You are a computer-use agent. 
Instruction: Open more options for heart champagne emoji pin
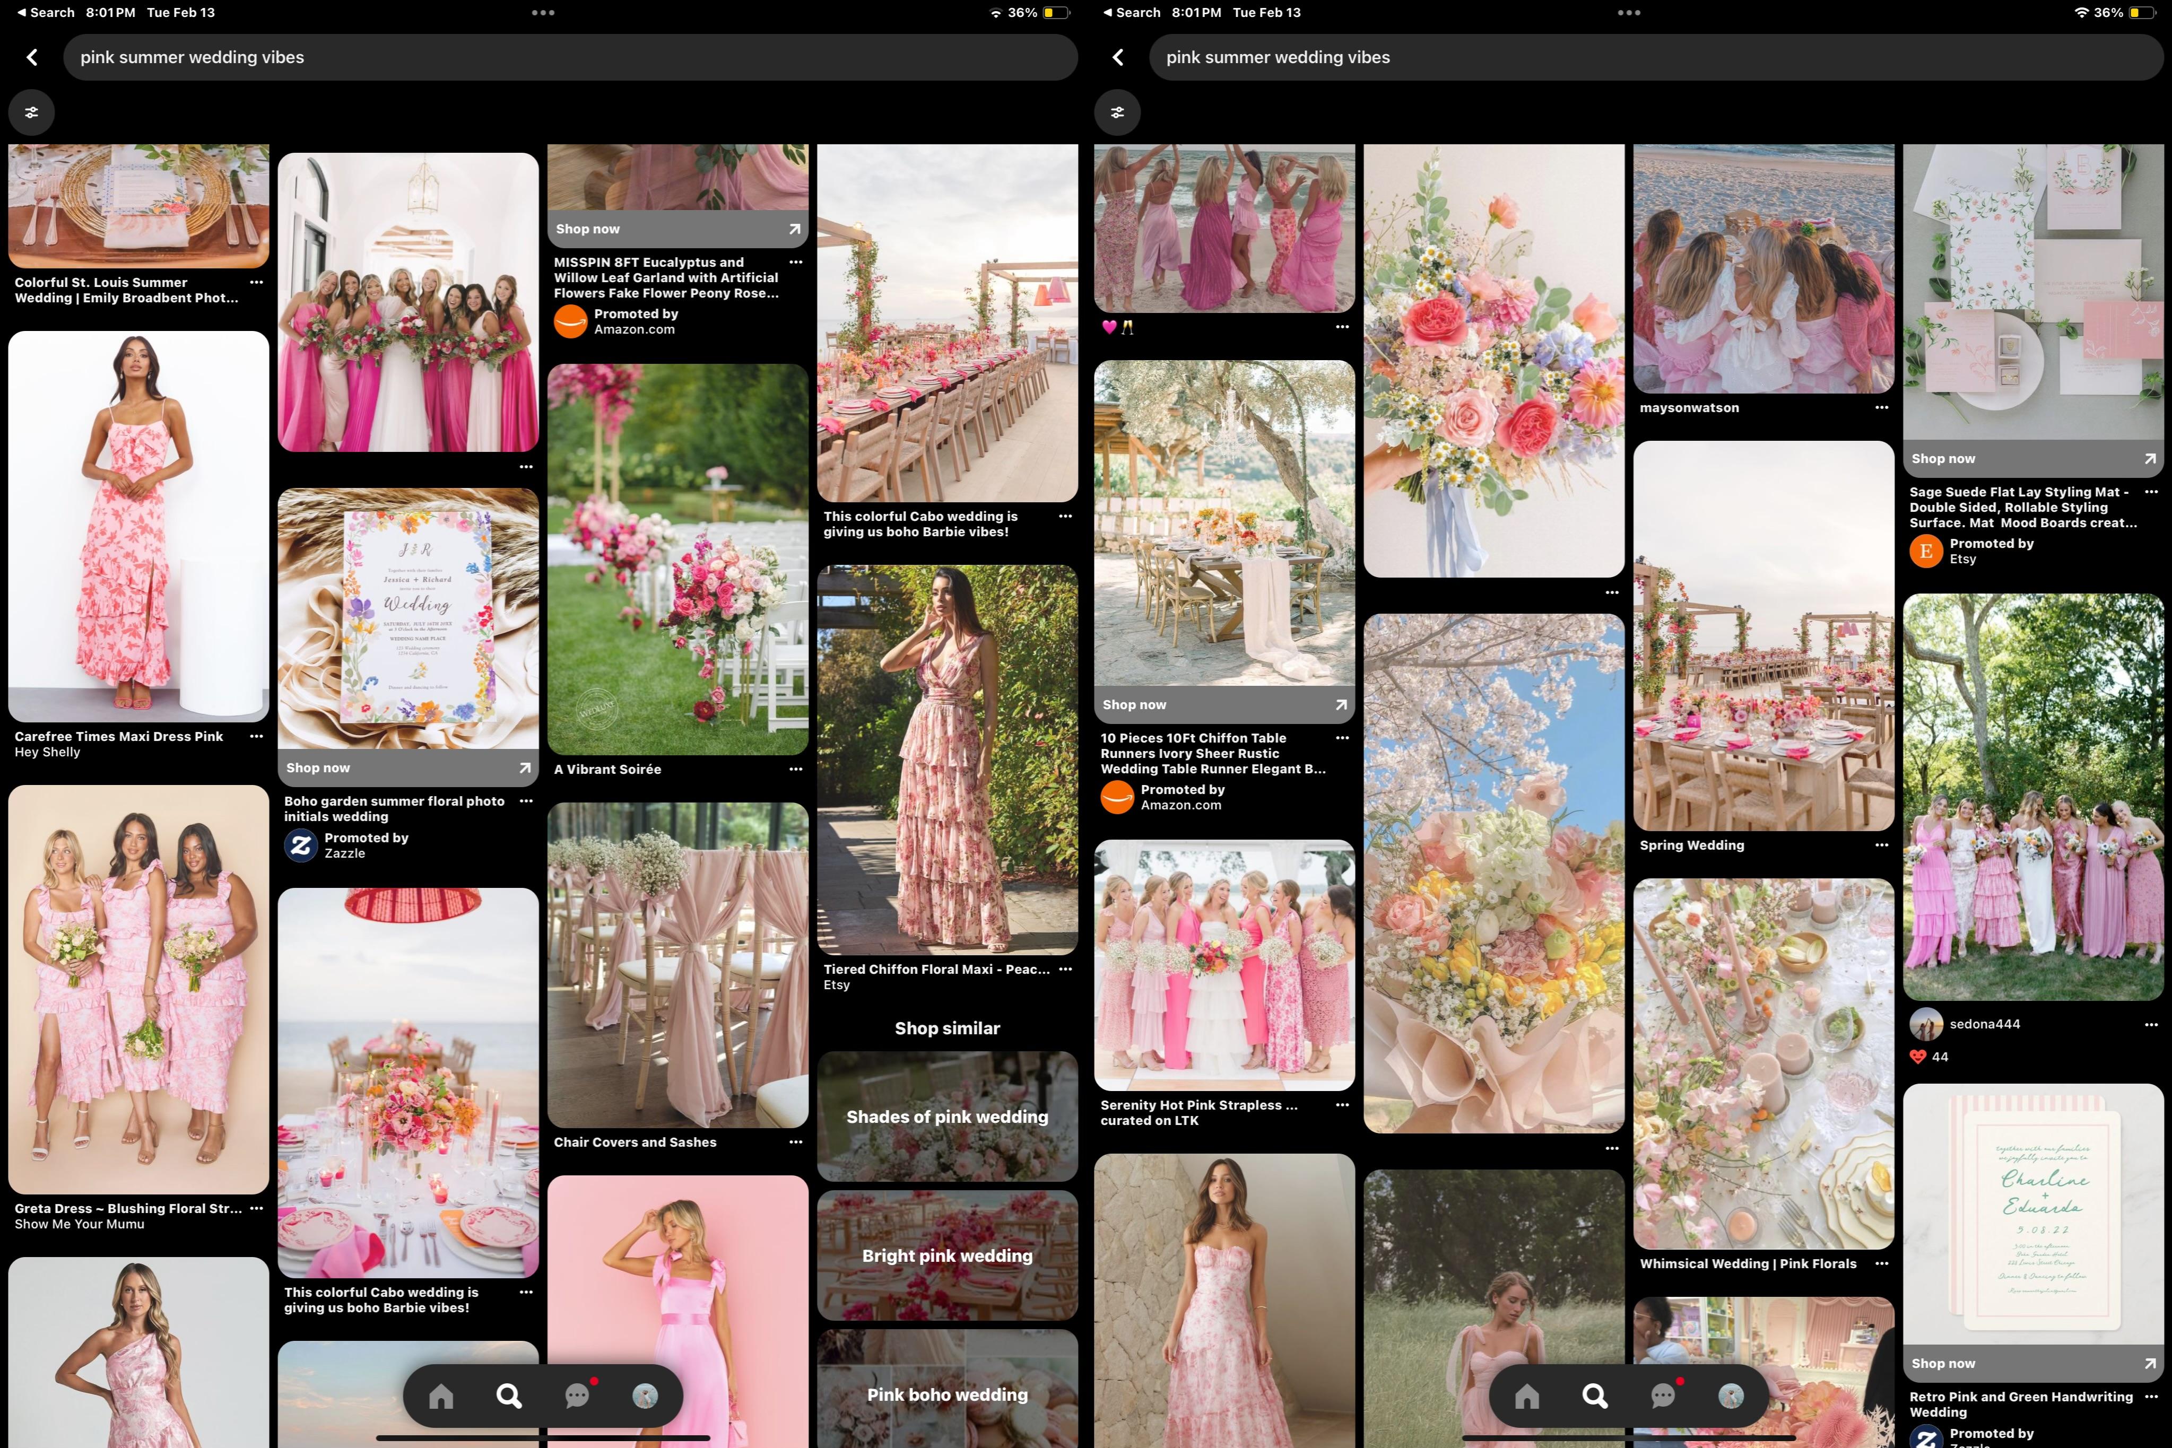point(1343,327)
